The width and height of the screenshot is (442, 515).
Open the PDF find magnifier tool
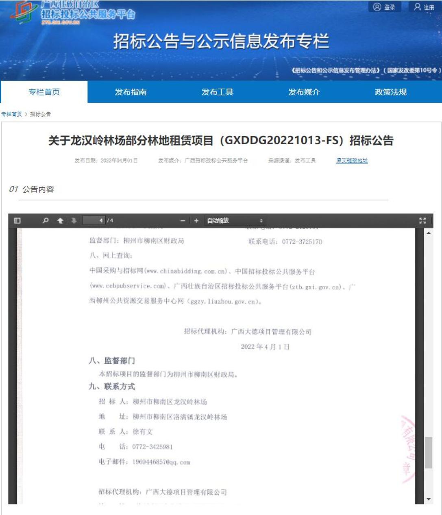point(46,221)
